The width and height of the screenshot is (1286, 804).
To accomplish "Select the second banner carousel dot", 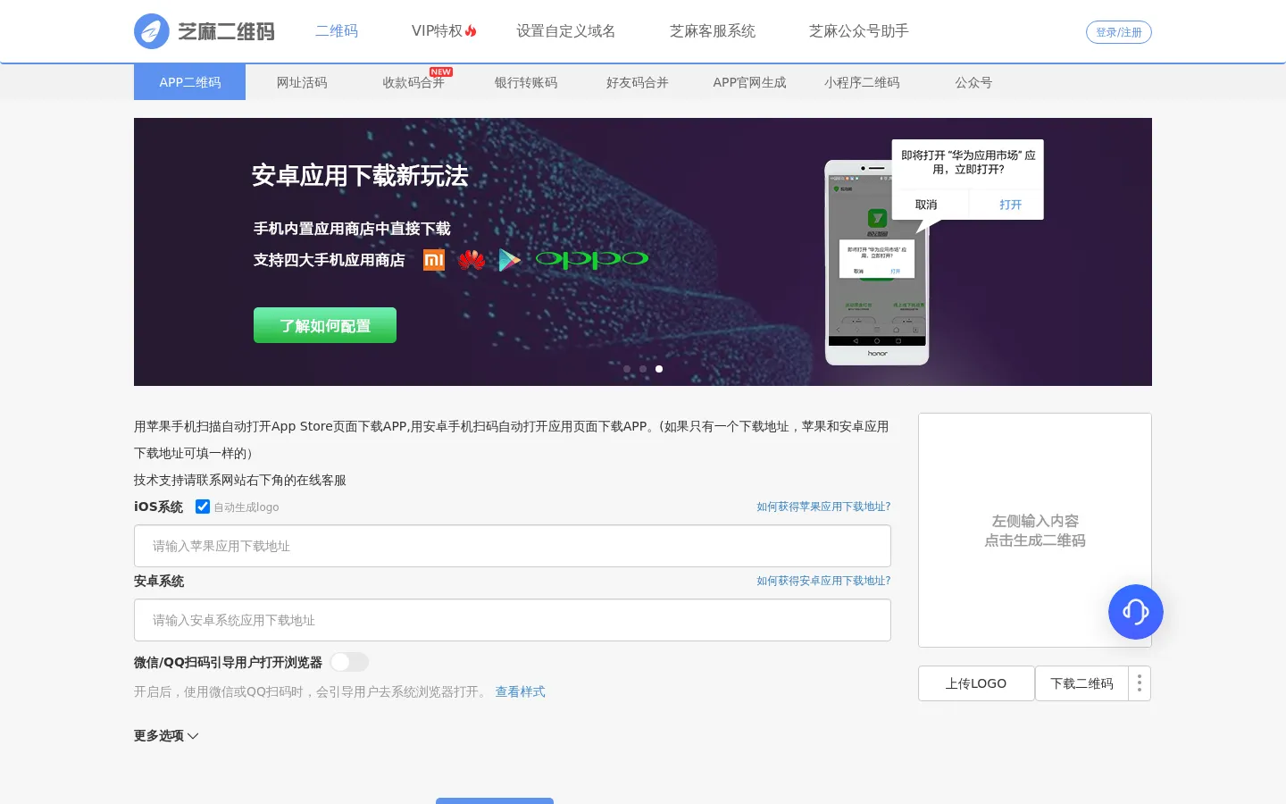I will pyautogui.click(x=643, y=369).
